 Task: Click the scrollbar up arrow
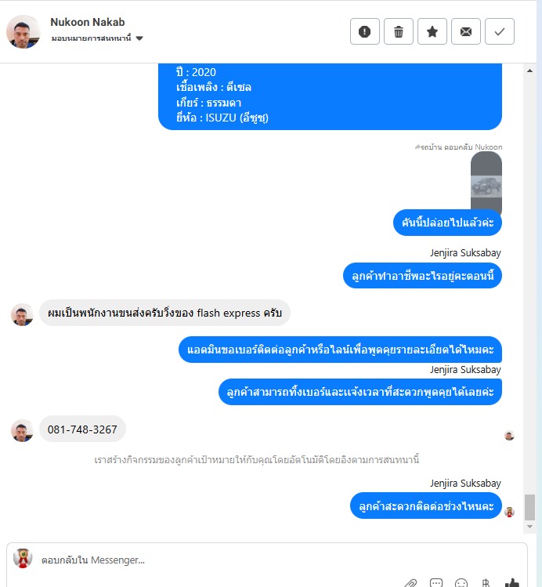point(529,71)
